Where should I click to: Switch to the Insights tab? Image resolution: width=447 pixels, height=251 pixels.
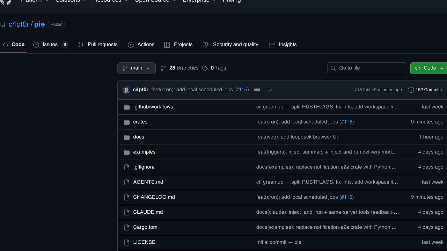click(x=283, y=45)
